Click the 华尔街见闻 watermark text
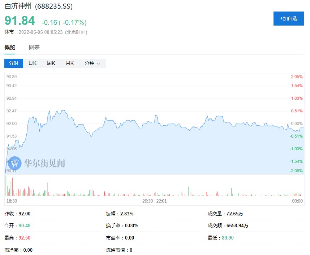 pyautogui.click(x=44, y=163)
